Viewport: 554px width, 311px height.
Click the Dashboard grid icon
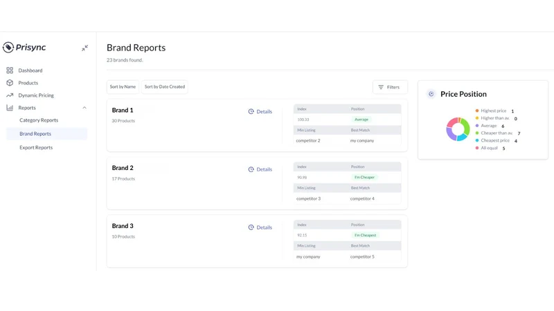10,70
